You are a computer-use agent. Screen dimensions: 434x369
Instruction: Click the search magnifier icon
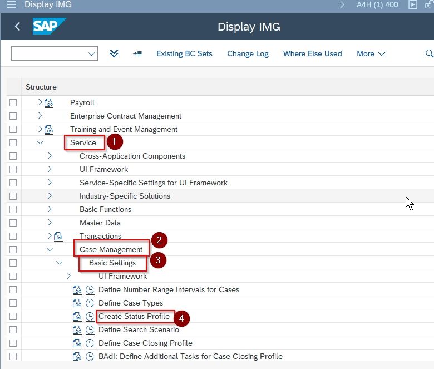[x=429, y=53]
